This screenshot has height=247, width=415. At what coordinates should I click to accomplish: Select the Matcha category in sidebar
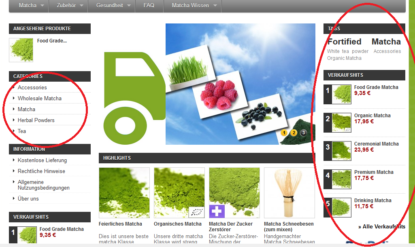click(x=26, y=109)
